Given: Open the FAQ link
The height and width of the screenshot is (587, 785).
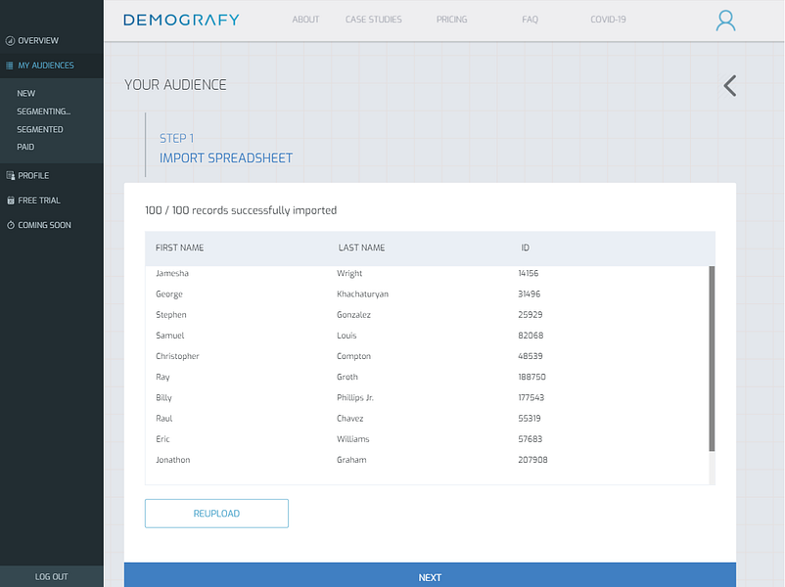Looking at the screenshot, I should [530, 20].
